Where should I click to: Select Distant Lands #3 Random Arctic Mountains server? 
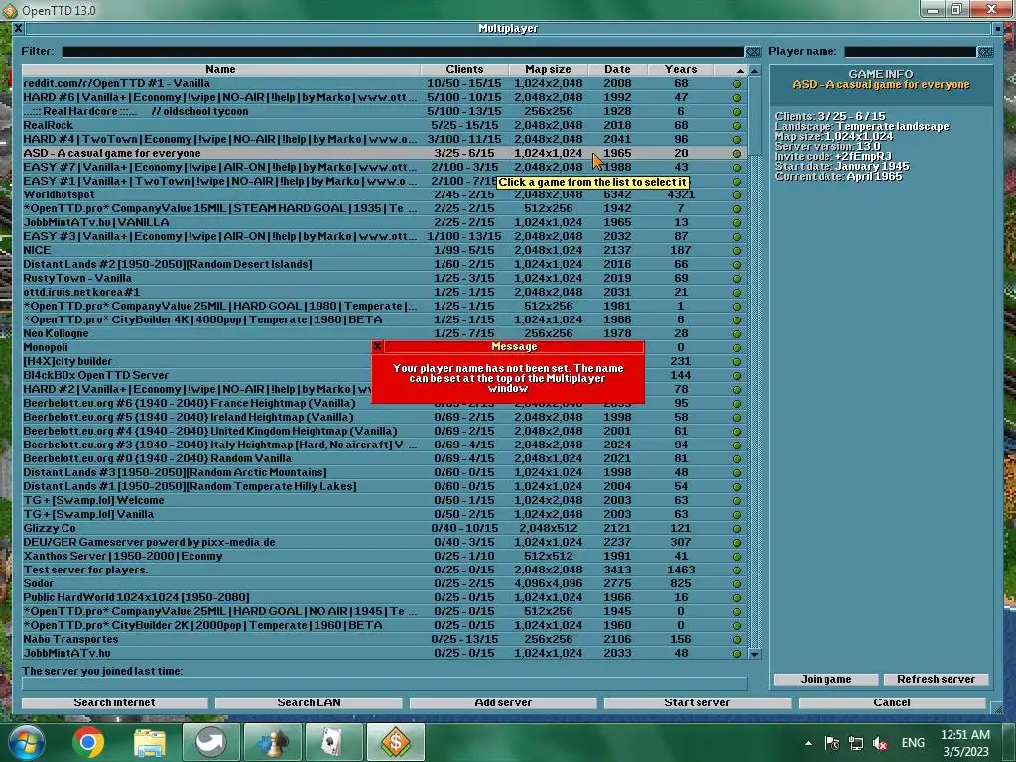point(384,473)
